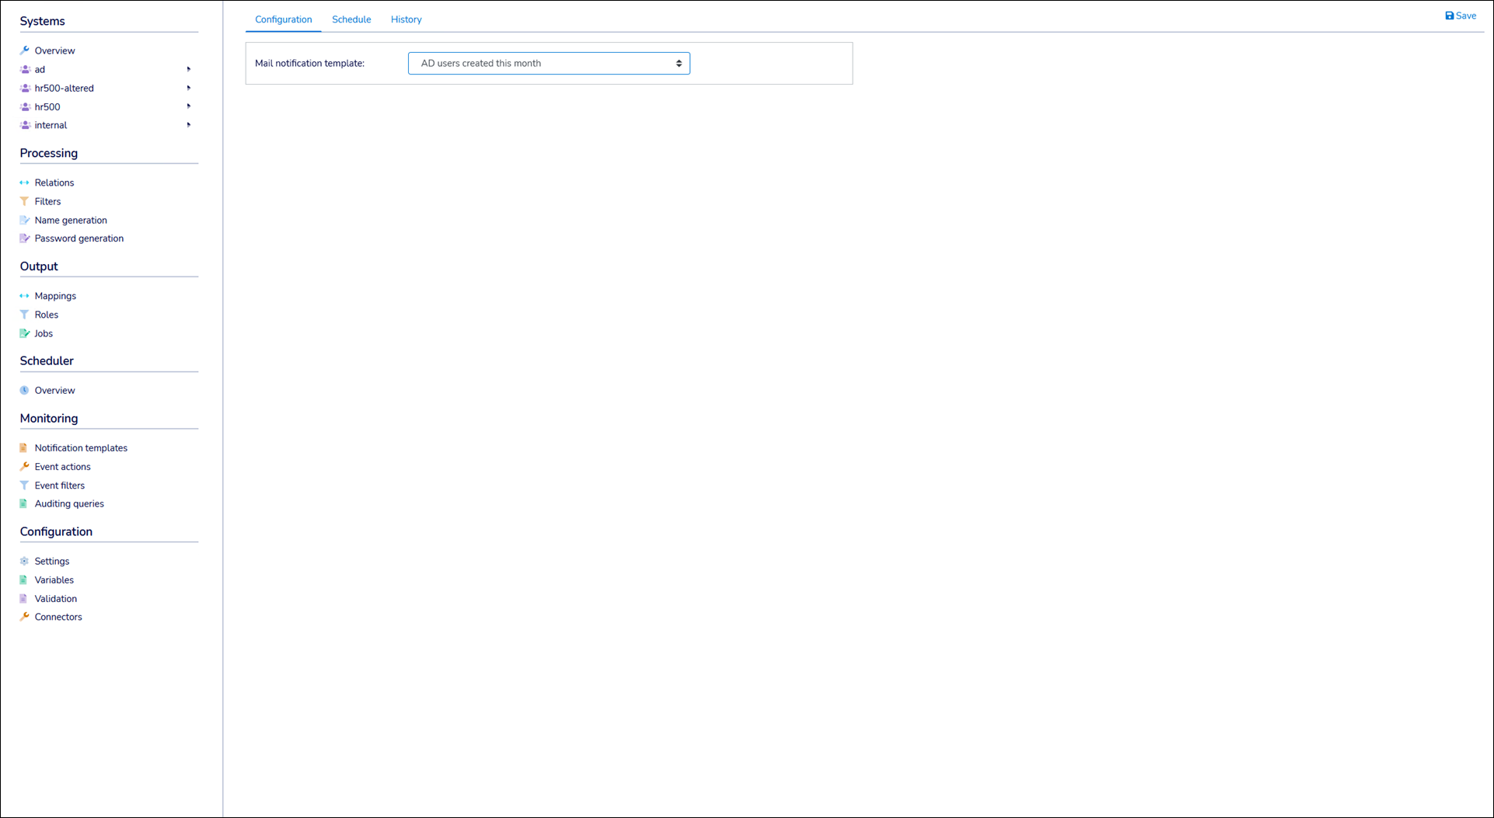Open the Notification templates document icon
This screenshot has width=1494, height=818.
24,447
